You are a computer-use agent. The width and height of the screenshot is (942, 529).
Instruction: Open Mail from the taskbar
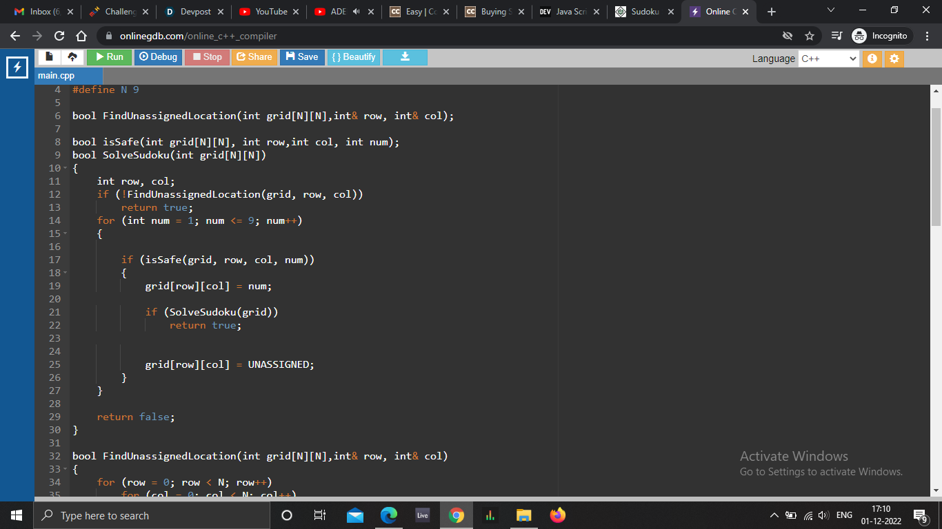(355, 515)
